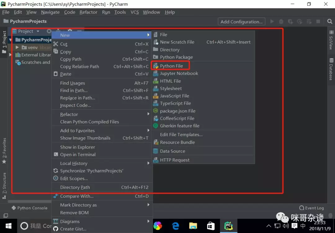Toggle the 2: Favorites side tab

coord(4,151)
